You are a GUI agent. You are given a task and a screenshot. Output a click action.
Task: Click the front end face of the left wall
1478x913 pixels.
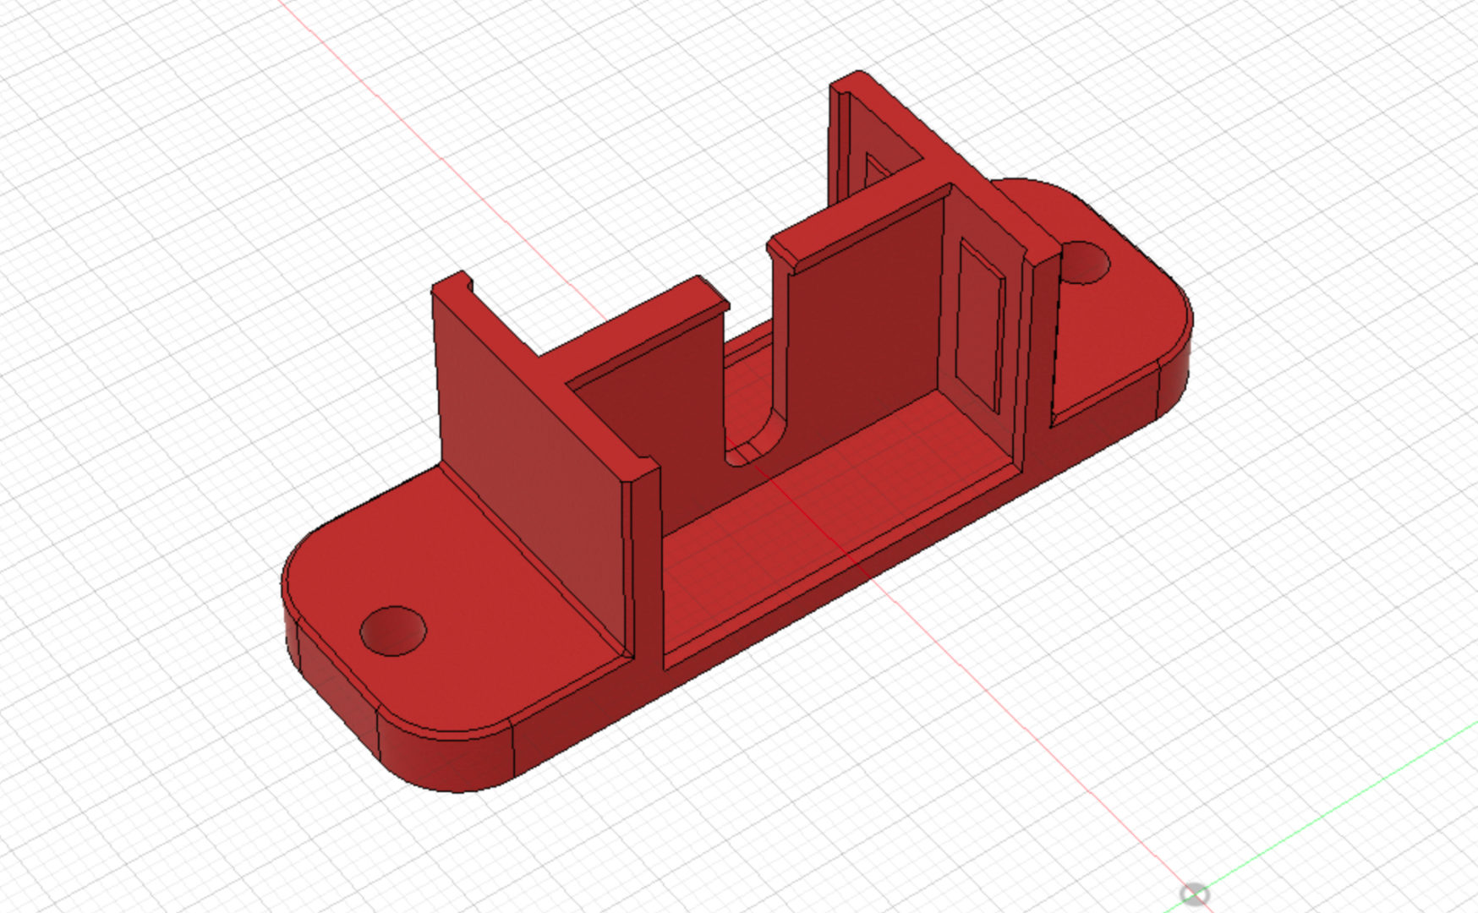644,566
